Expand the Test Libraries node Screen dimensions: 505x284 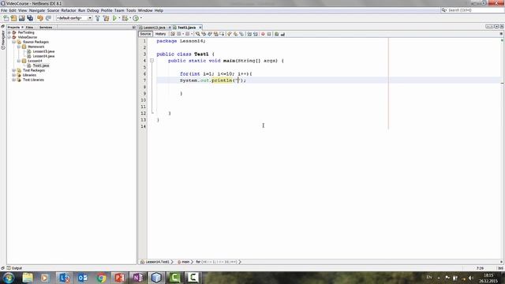tap(14, 80)
